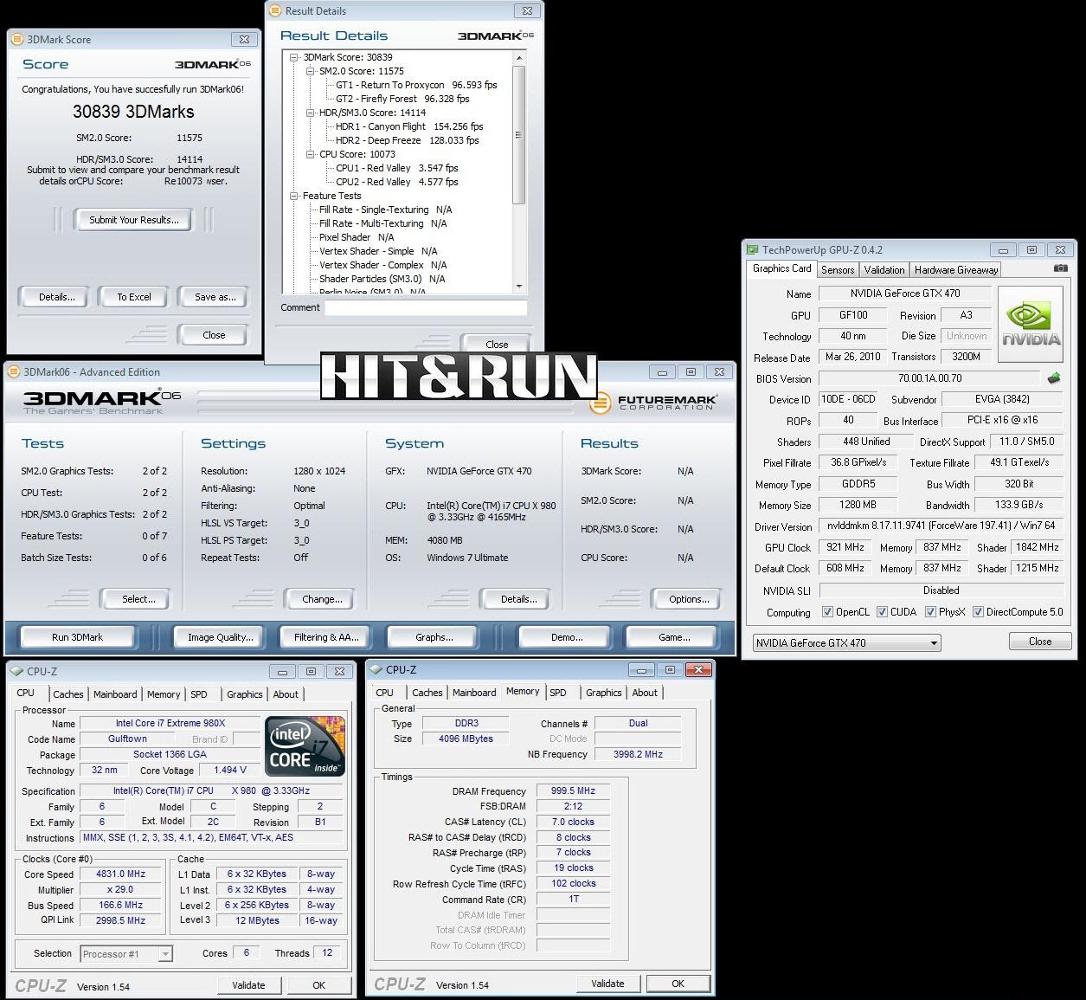Open Image Quality... settings
The image size is (1086, 1000).
point(221,637)
